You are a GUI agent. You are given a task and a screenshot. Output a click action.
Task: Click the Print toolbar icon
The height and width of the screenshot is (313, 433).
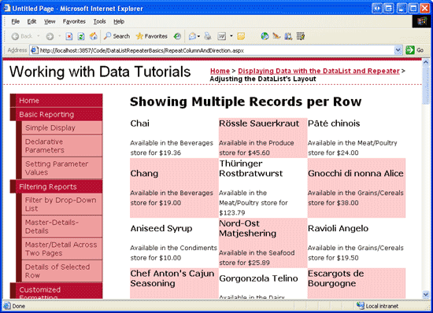[208, 36]
